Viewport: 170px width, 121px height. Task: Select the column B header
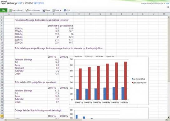(x=31, y=14)
